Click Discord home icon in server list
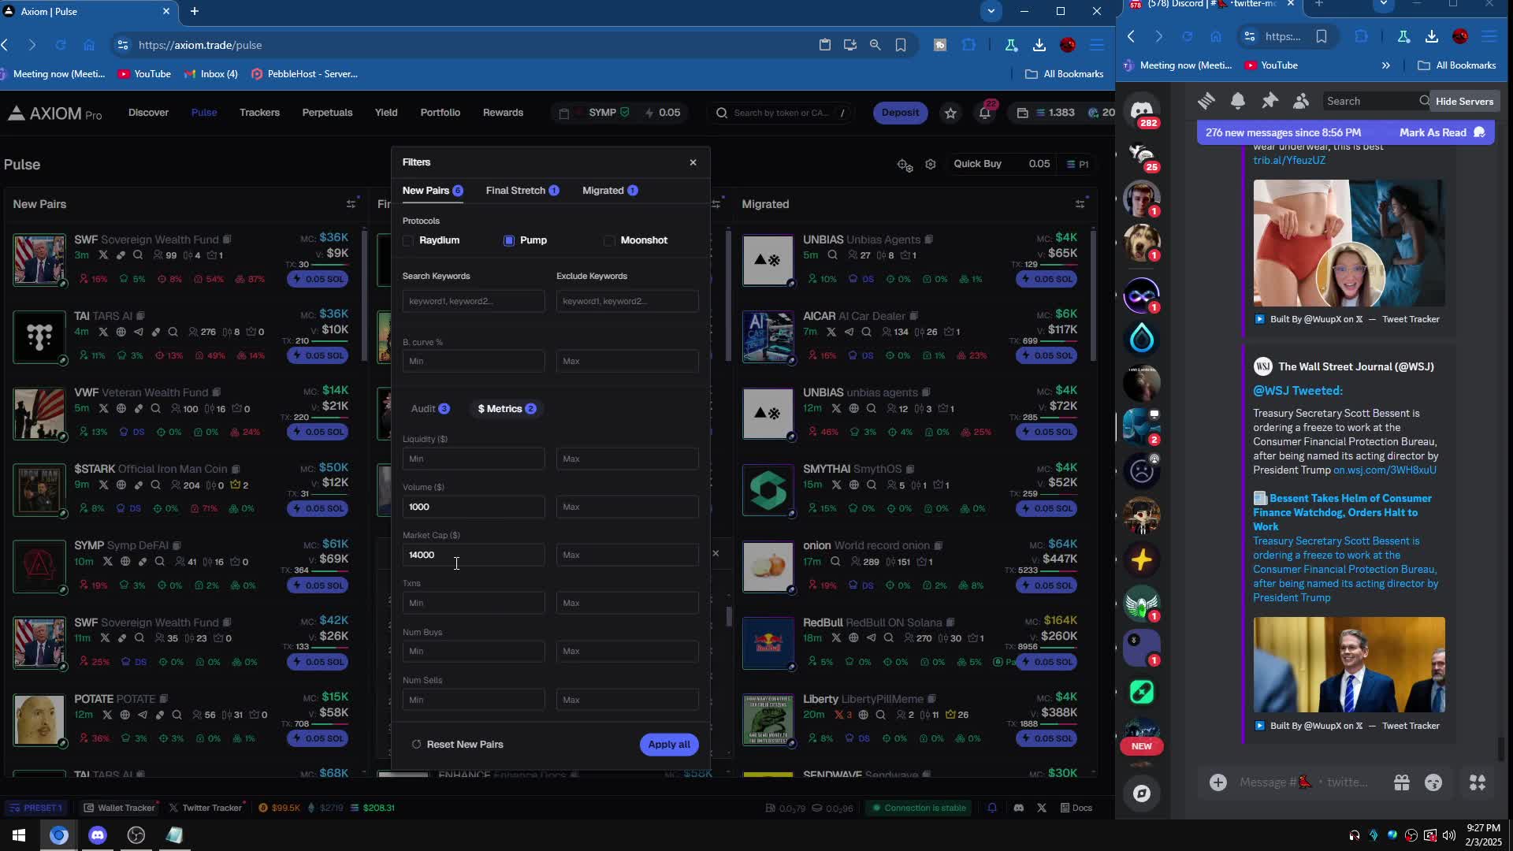The height and width of the screenshot is (851, 1513). (x=1142, y=111)
